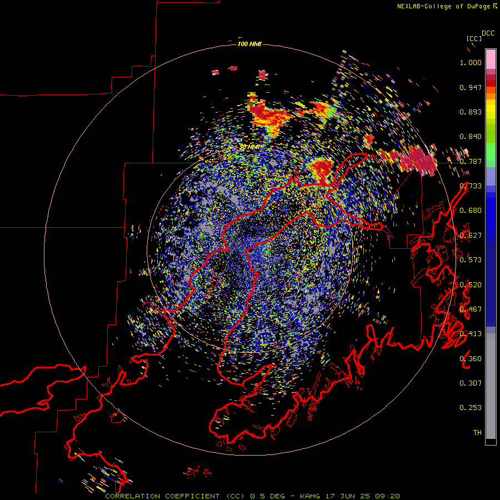Select the pink top segment of color scale

[491, 59]
